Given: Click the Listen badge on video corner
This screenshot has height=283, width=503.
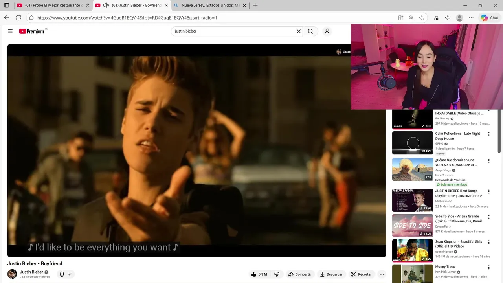Looking at the screenshot, I should (343, 52).
